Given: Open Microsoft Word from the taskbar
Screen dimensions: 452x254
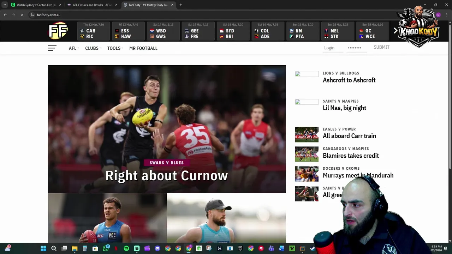Looking at the screenshot, I should coord(281,249).
